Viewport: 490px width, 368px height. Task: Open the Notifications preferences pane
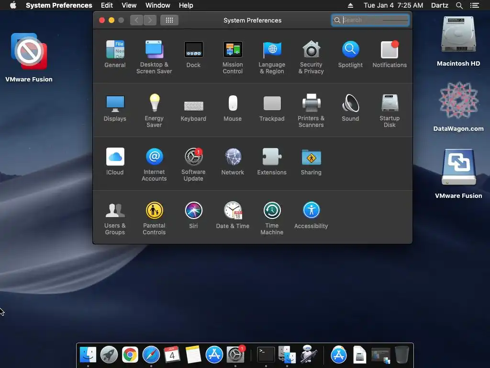(390, 54)
